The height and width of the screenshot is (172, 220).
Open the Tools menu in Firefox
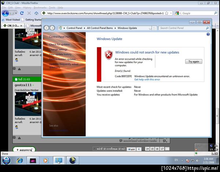coord(52,8)
